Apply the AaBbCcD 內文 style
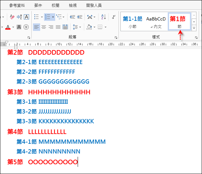The height and width of the screenshot is (174, 202). 156,21
